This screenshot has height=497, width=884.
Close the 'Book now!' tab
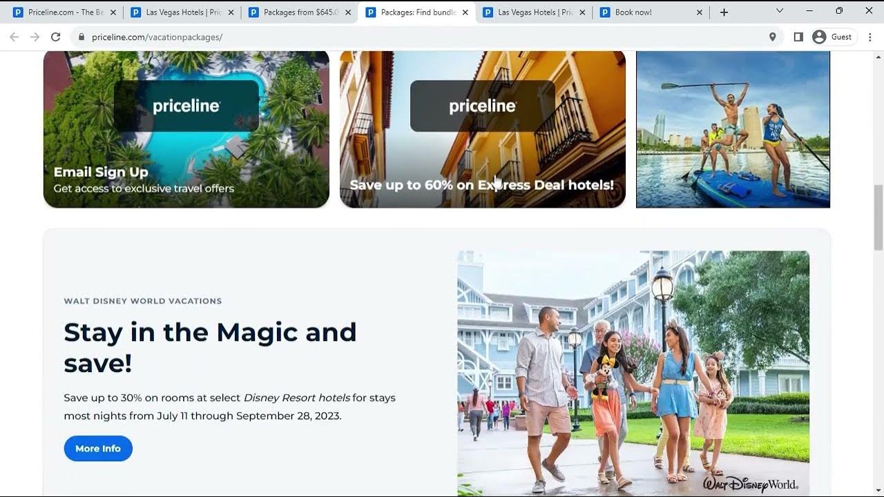tap(700, 12)
